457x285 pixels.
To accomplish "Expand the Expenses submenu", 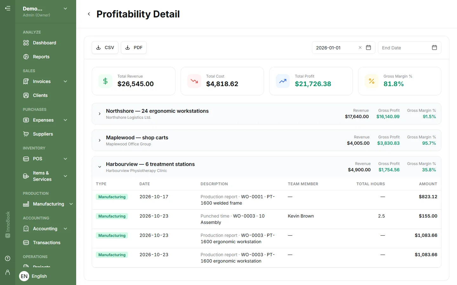I will click(65, 120).
